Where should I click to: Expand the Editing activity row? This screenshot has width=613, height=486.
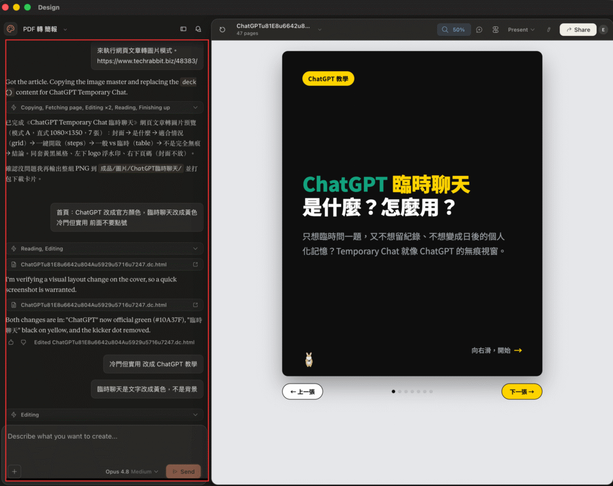point(105,414)
